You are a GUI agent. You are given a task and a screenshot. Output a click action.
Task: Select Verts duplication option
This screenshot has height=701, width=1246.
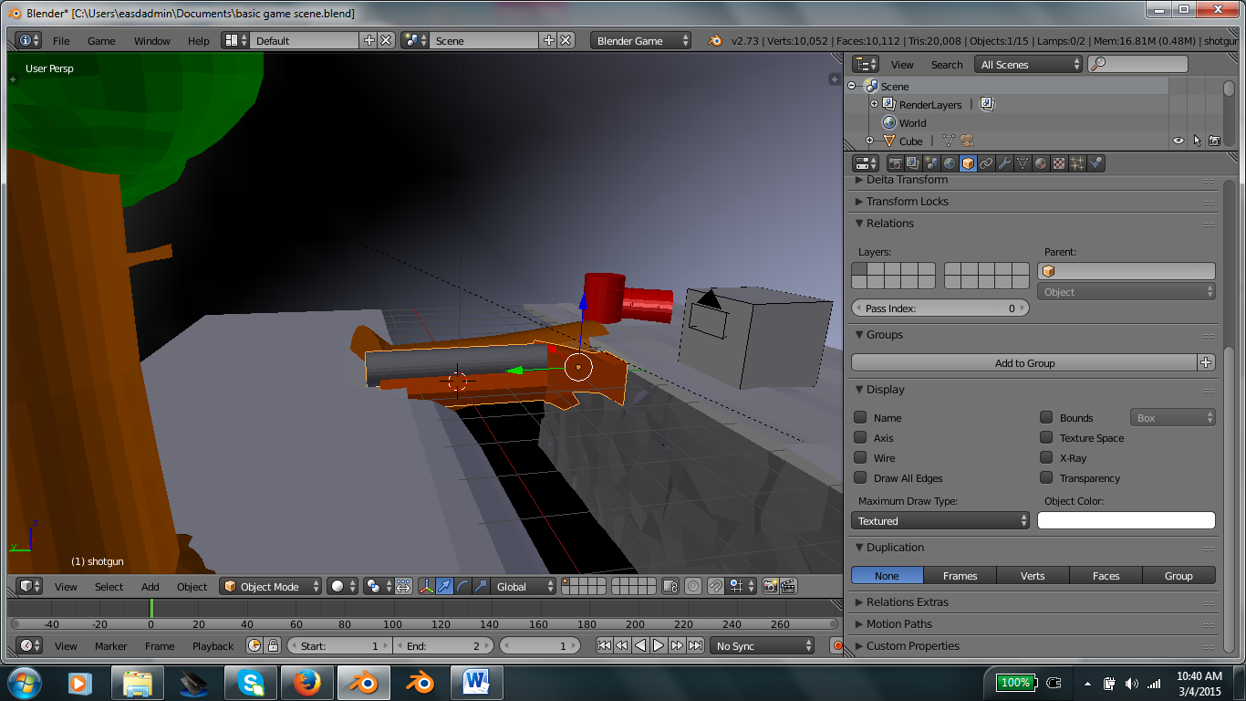click(1033, 575)
